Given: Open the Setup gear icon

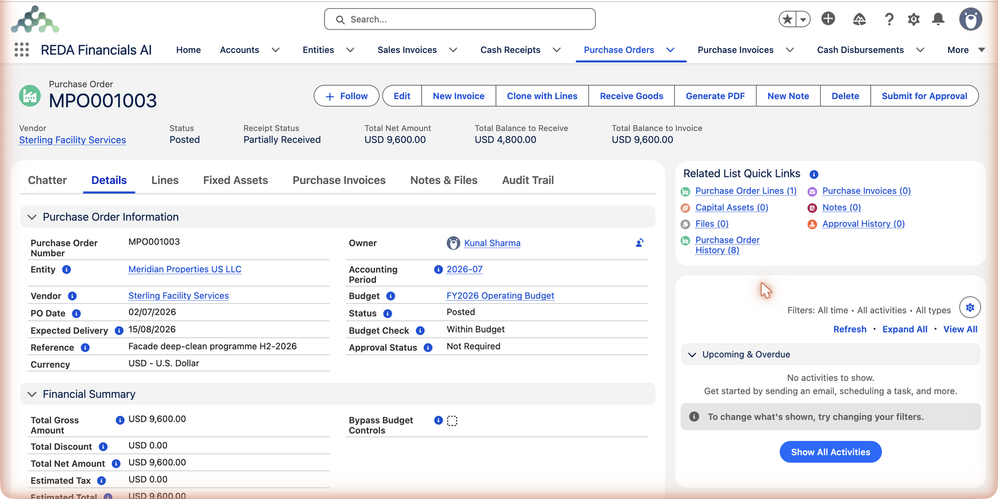Looking at the screenshot, I should (x=914, y=19).
